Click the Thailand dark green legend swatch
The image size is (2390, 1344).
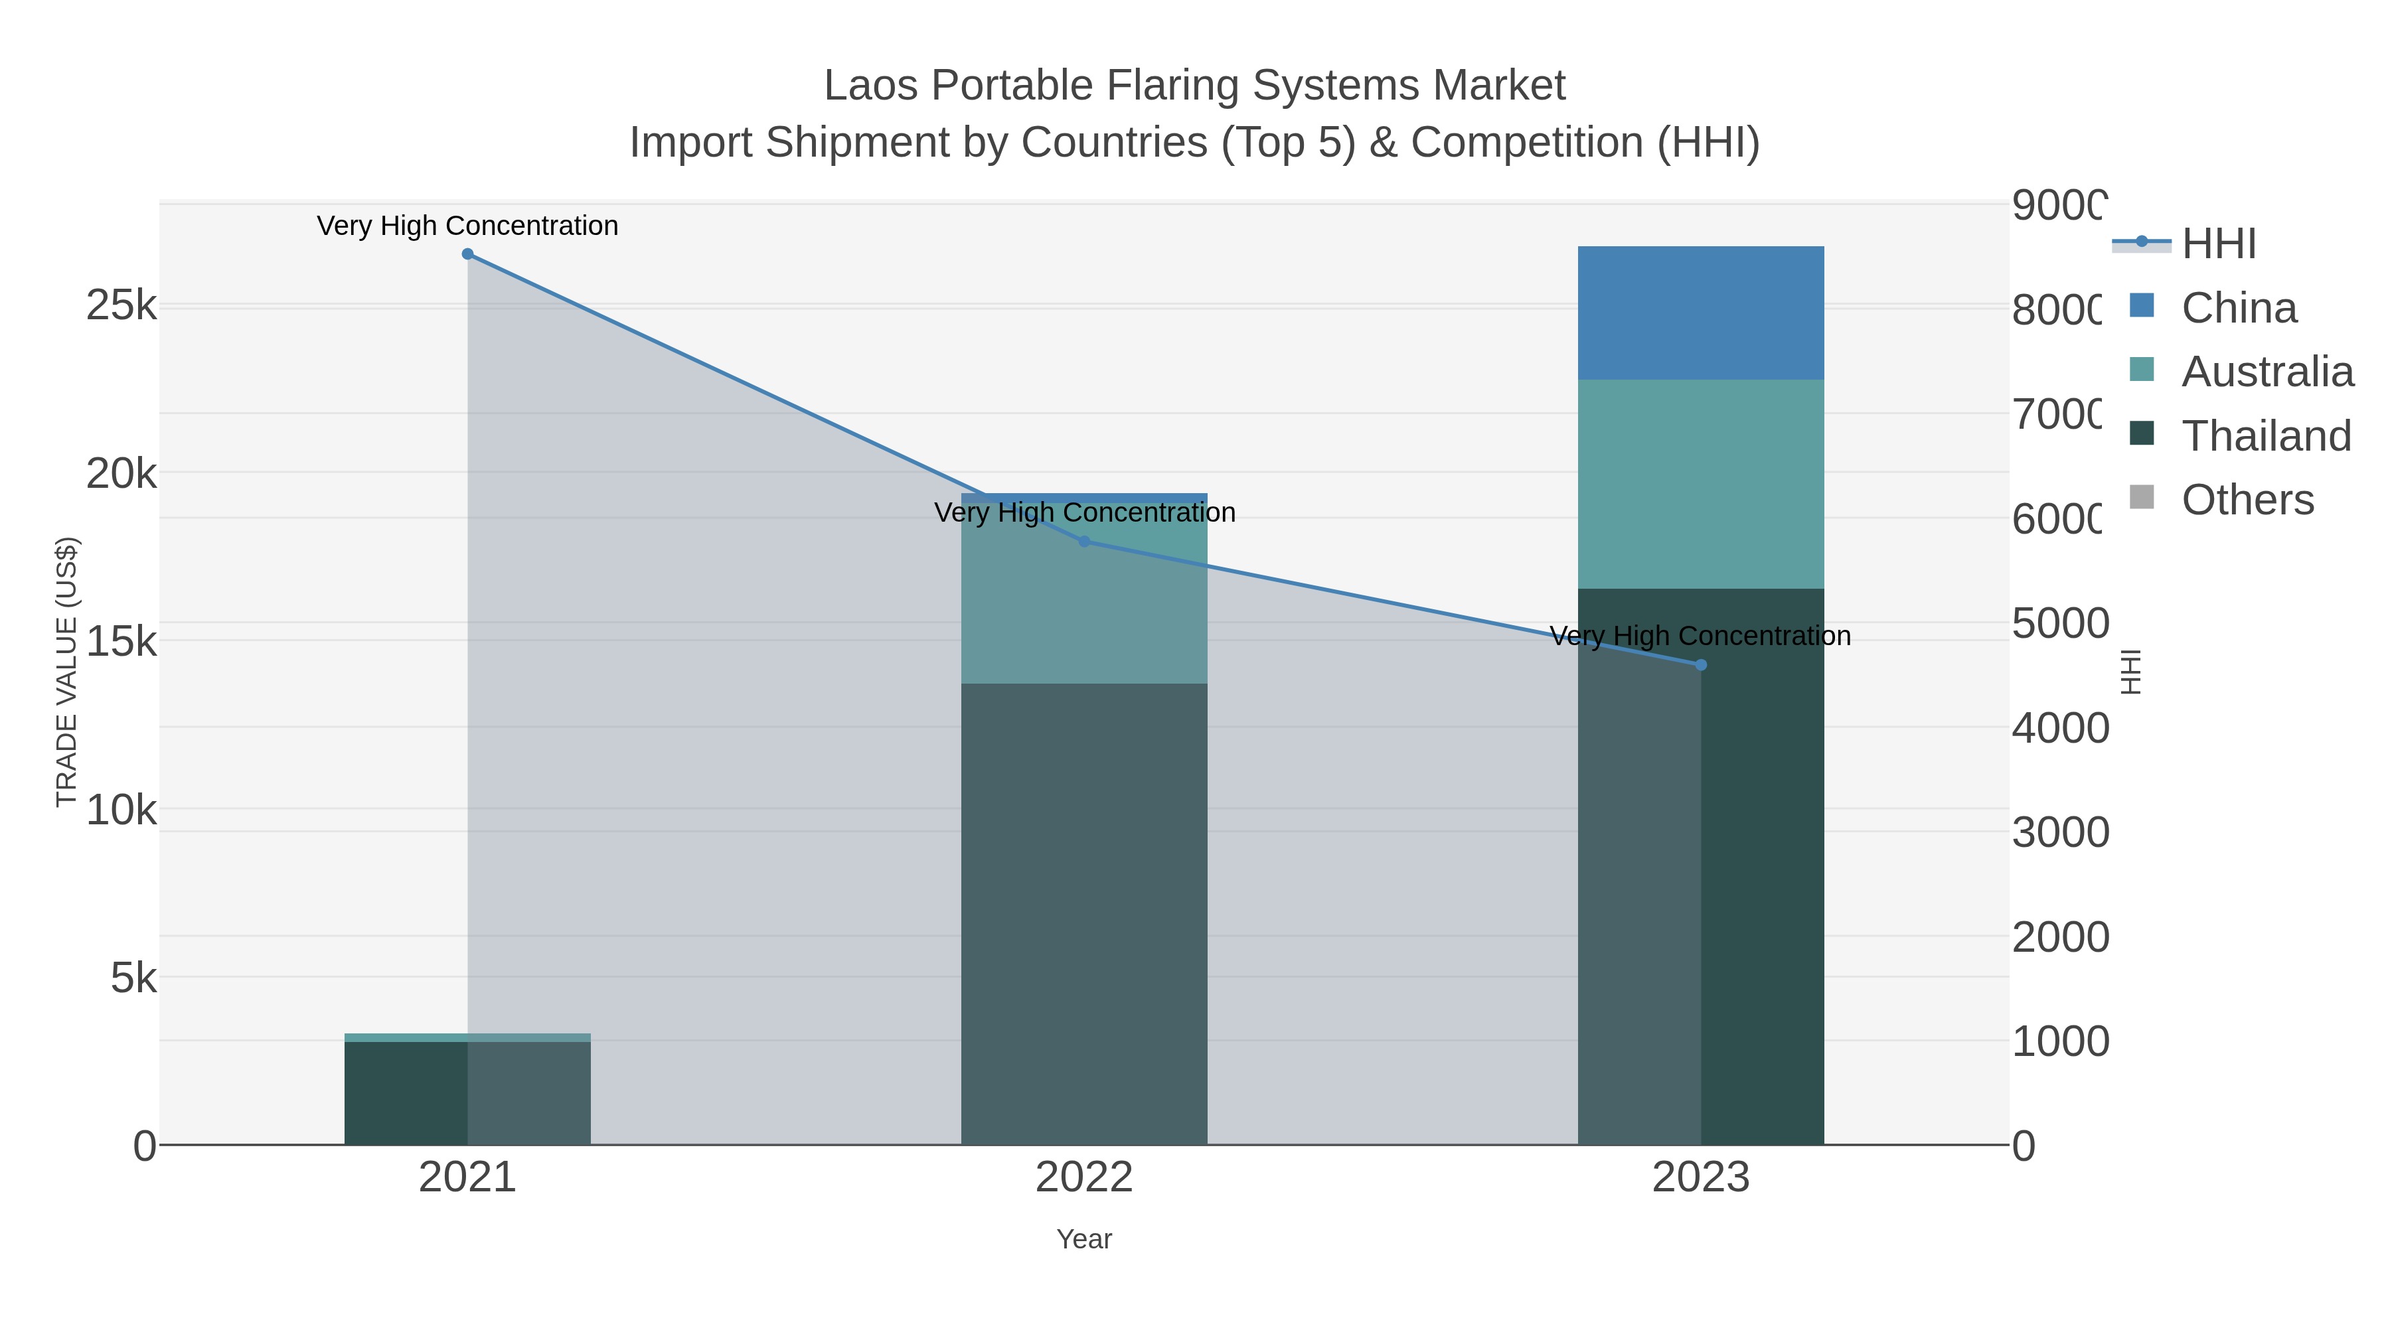(2141, 433)
